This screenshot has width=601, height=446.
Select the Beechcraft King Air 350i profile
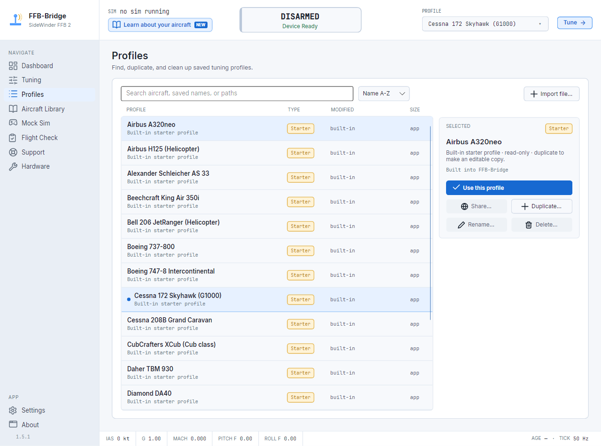pos(277,202)
